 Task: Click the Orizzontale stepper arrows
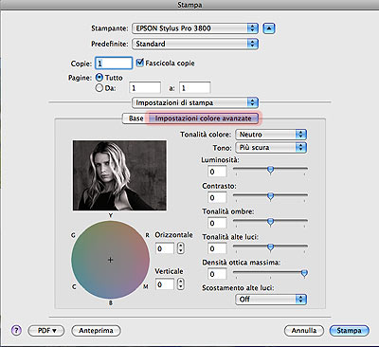tap(180, 248)
